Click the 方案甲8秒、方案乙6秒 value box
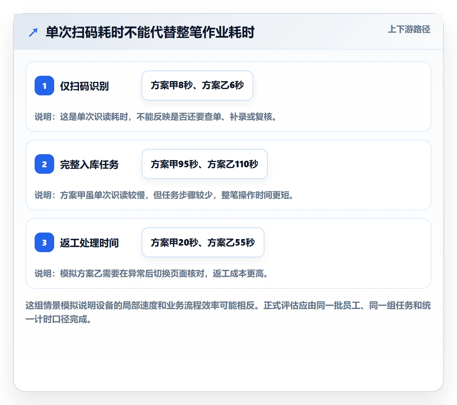 [197, 86]
